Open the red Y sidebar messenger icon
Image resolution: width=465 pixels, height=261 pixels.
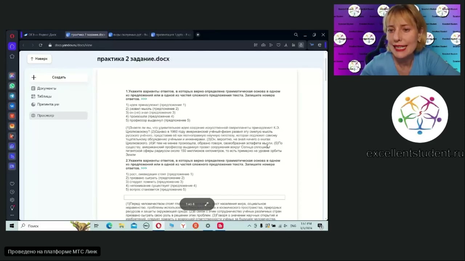[12, 116]
